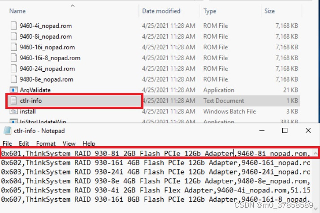Place cursor in the 0x604 line
Viewport: 320px width, 213px height.
click(156, 181)
